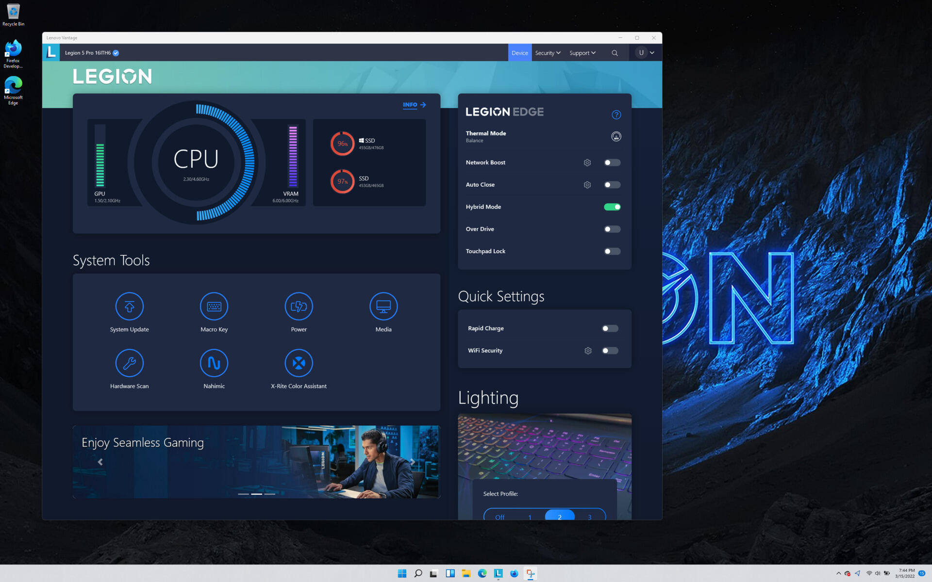Open notification center badge 15
Screen dimensions: 932x582
(x=922, y=573)
